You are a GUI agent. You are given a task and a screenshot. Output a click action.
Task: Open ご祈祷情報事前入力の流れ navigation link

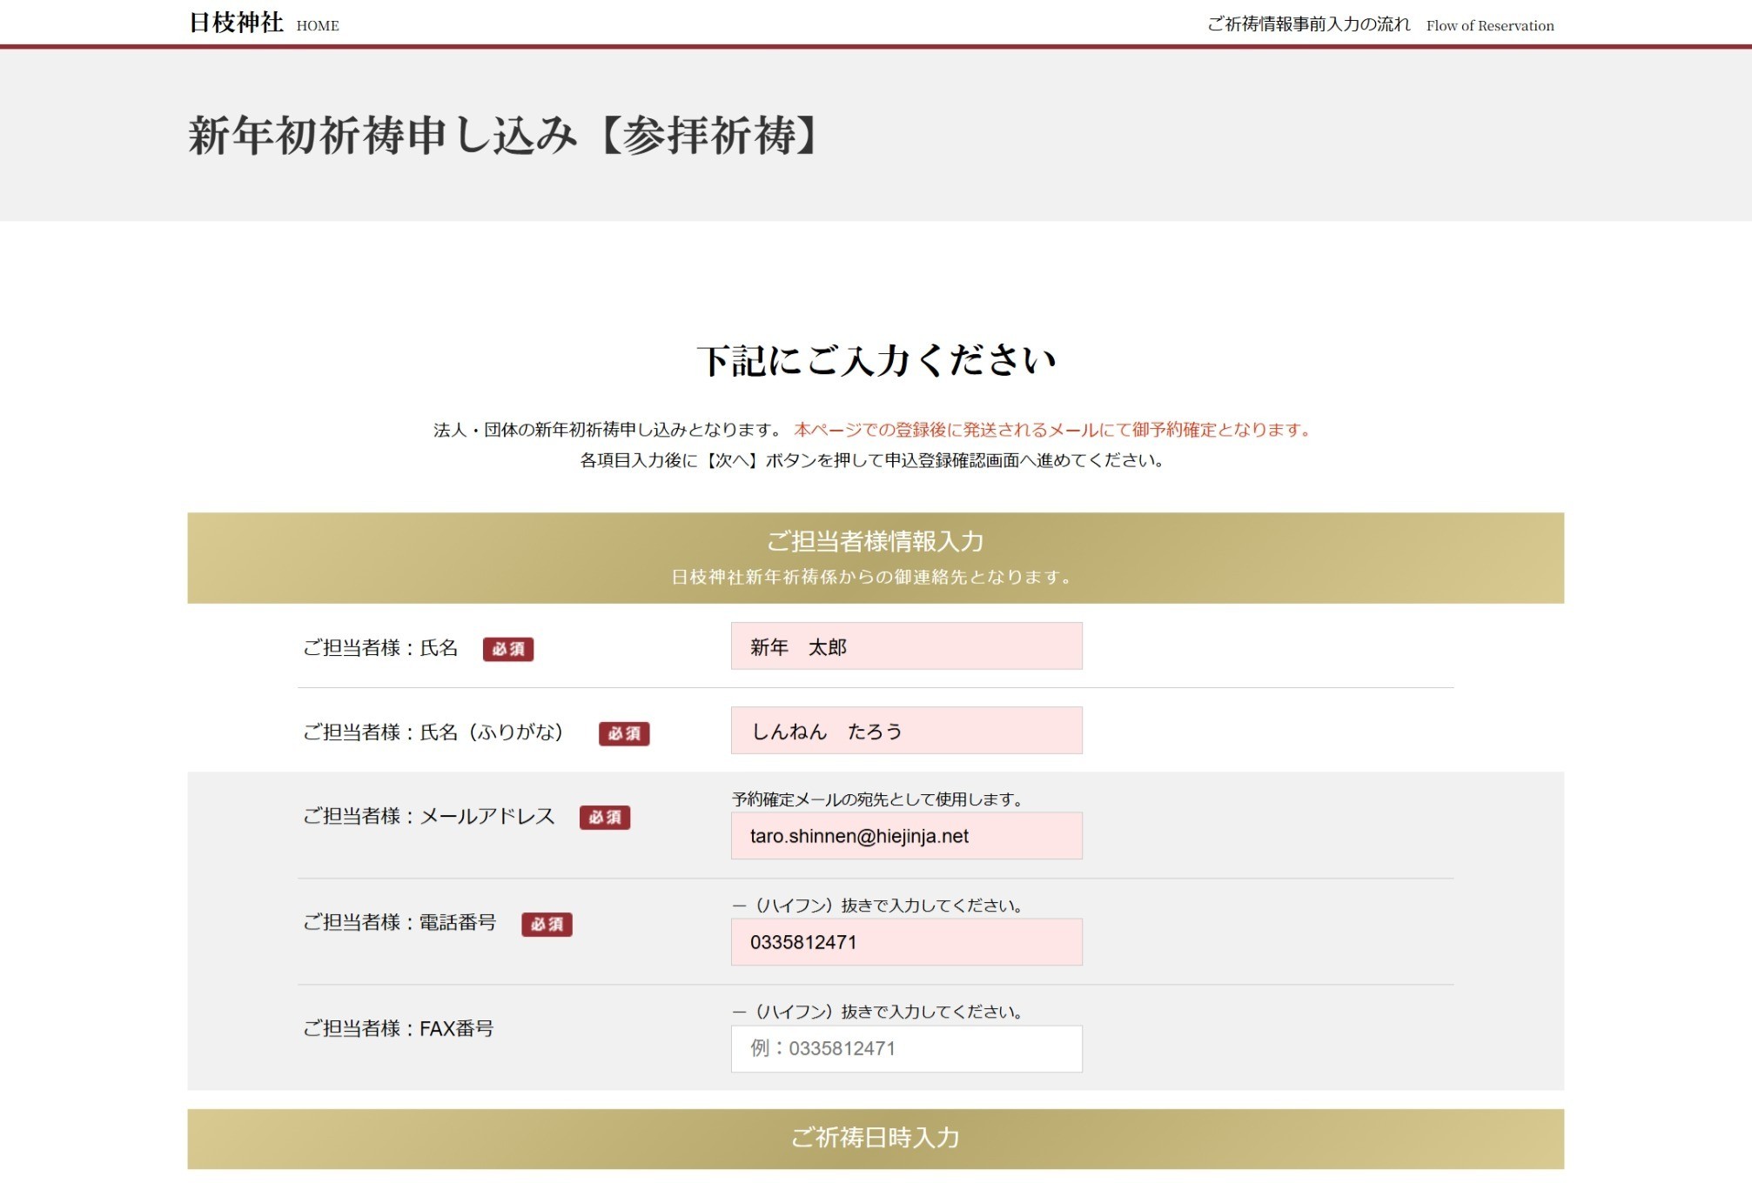coord(1308,24)
